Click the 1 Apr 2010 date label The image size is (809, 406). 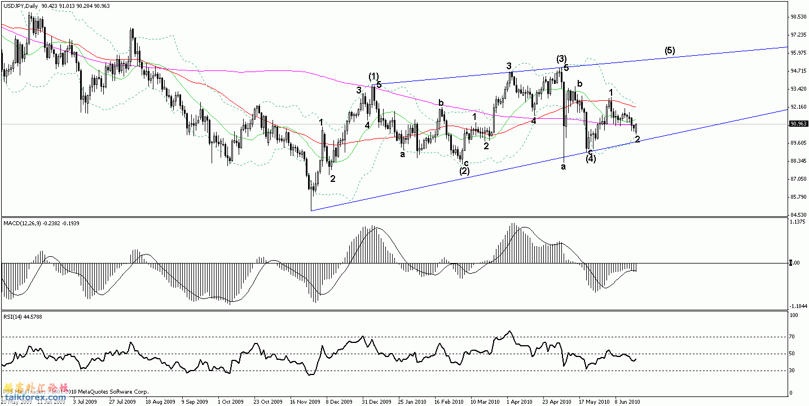click(520, 402)
